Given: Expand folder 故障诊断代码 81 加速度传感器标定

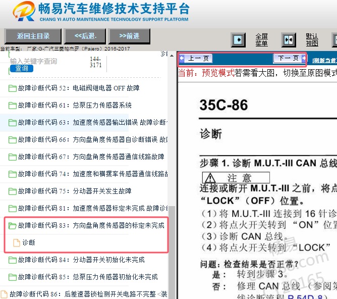Looking at the screenshot, I should pos(88,209).
